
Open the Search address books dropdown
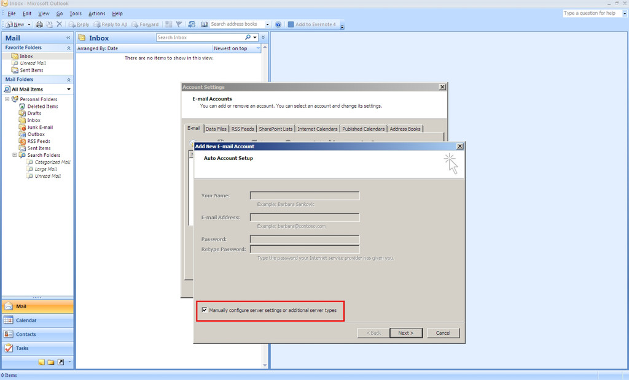pyautogui.click(x=268, y=25)
